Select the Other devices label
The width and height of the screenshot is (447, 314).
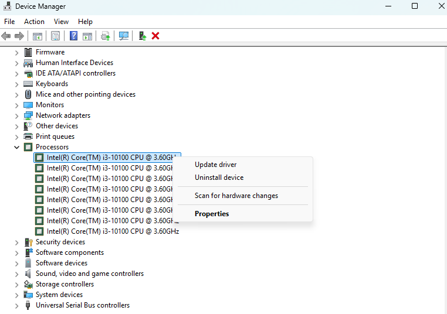(57, 126)
